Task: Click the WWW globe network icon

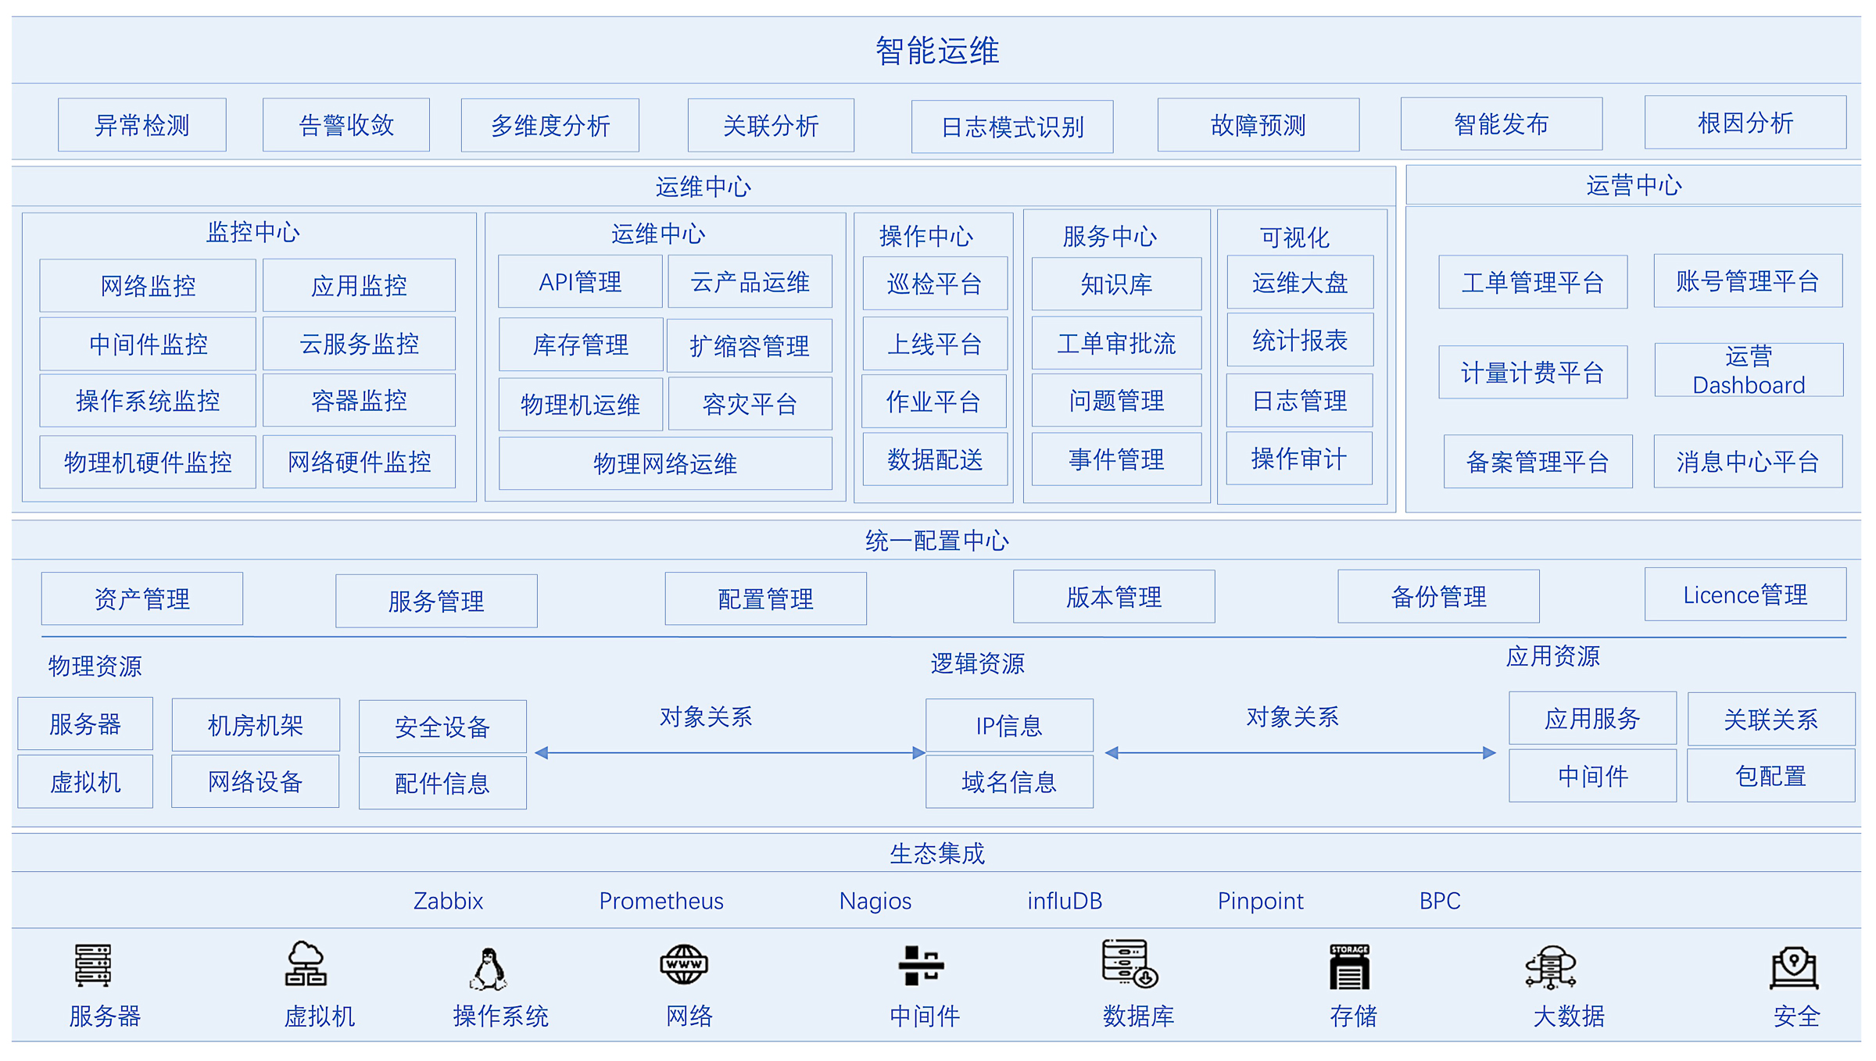Action: (x=684, y=964)
